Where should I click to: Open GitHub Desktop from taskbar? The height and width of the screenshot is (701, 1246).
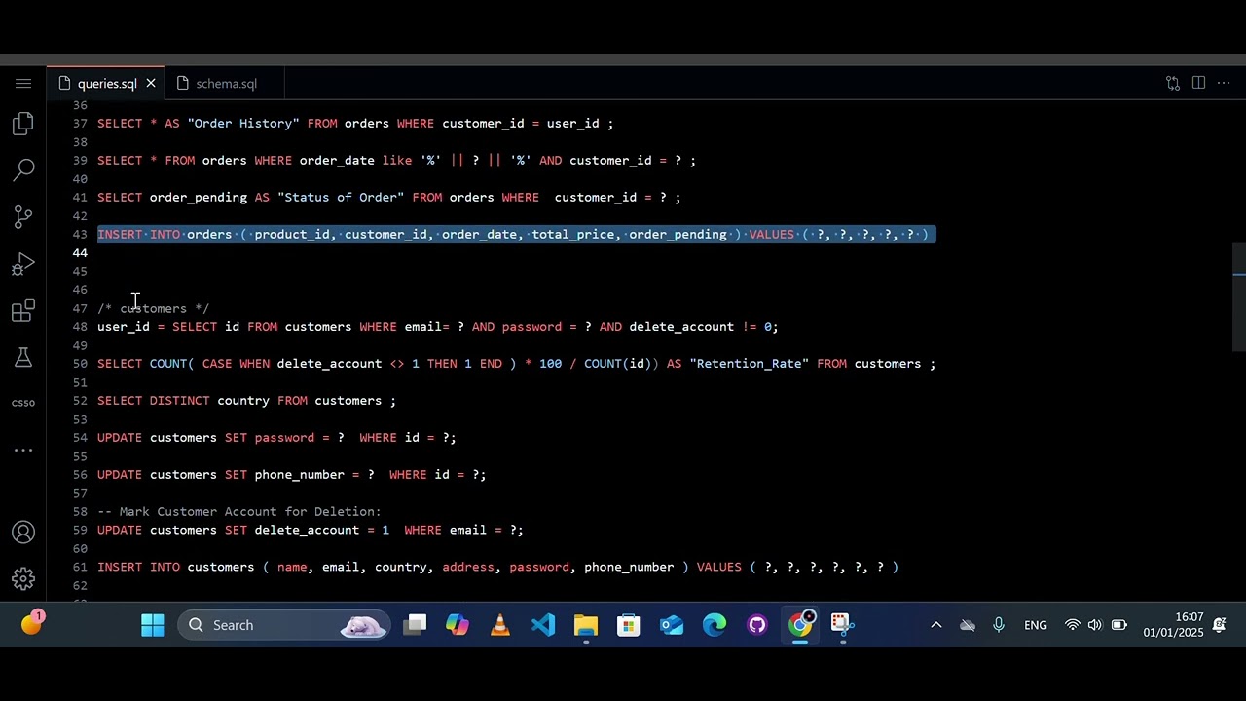pos(757,625)
